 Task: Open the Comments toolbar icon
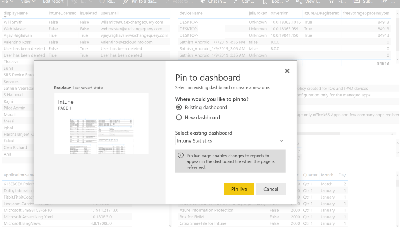(236, 2)
